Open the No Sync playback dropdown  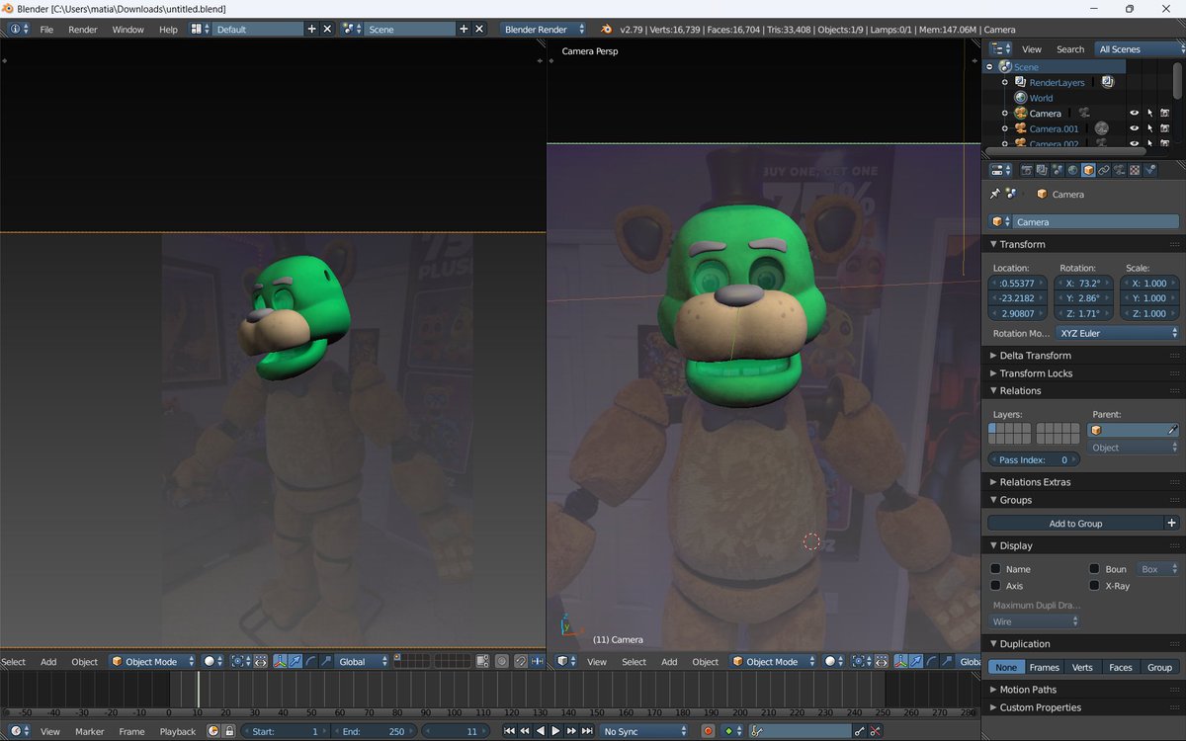click(644, 731)
